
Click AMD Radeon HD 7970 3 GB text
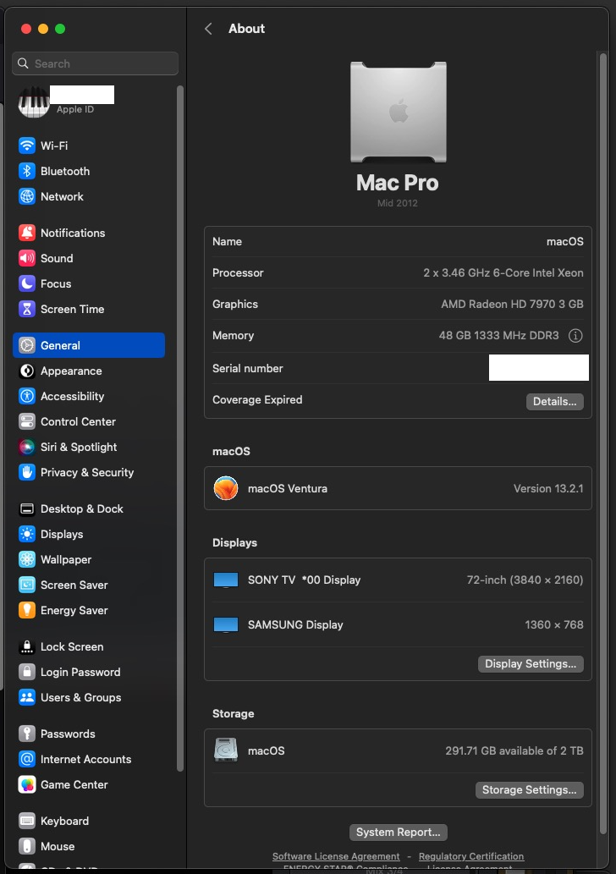tap(512, 304)
